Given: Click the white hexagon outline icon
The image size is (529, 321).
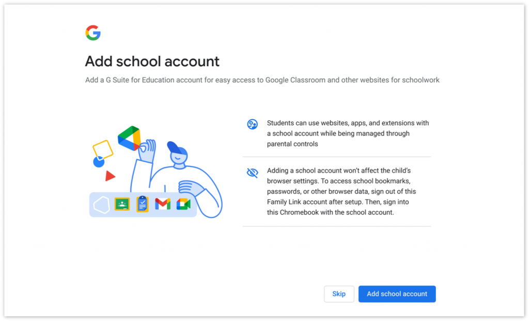Looking at the screenshot, I should click(x=102, y=205).
